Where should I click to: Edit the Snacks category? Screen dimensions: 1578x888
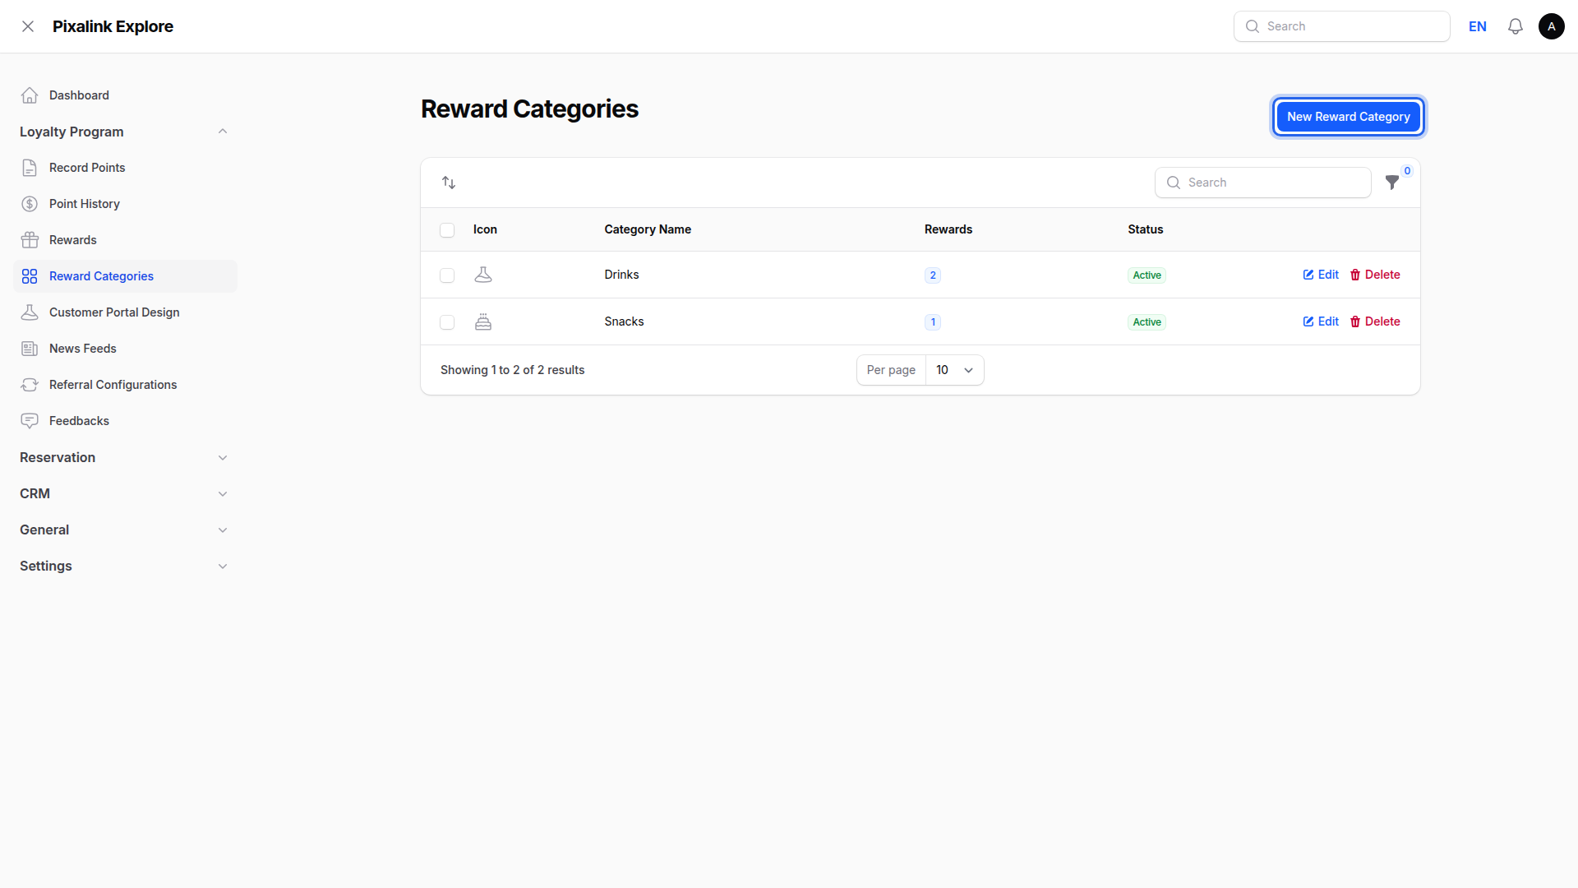click(x=1321, y=321)
